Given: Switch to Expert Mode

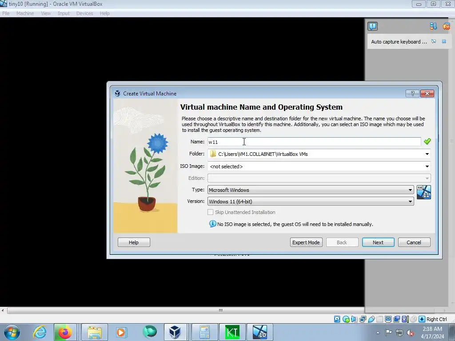Looking at the screenshot, I should [x=306, y=242].
